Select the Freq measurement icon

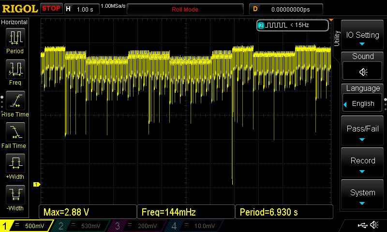(15, 69)
